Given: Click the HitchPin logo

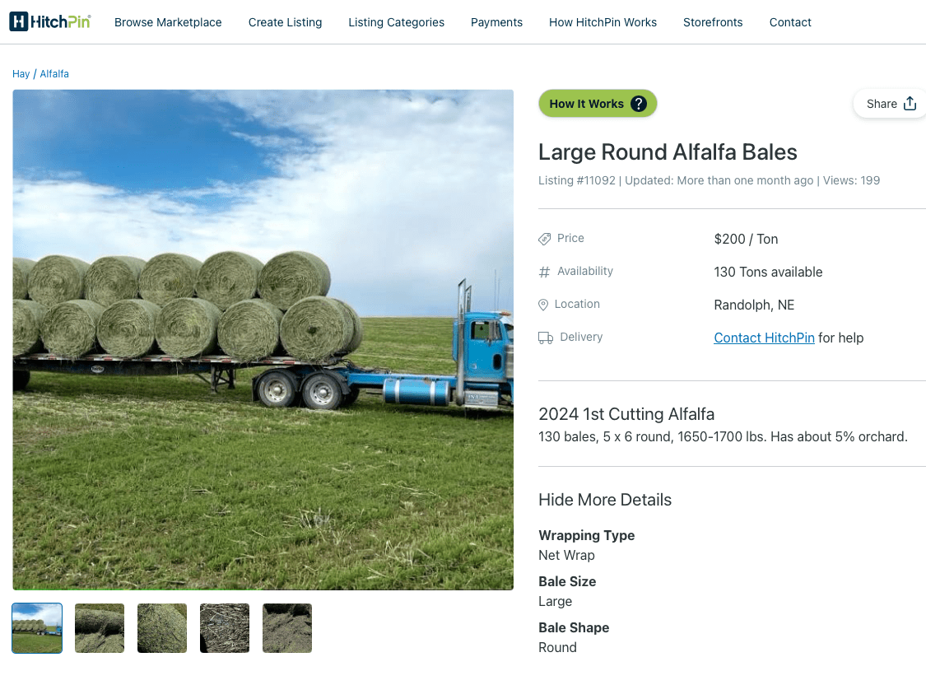Looking at the screenshot, I should 50,22.
